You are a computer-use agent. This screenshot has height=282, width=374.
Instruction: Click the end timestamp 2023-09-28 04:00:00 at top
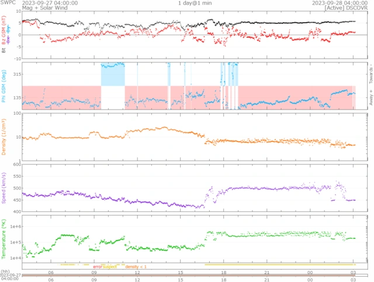point(326,3)
